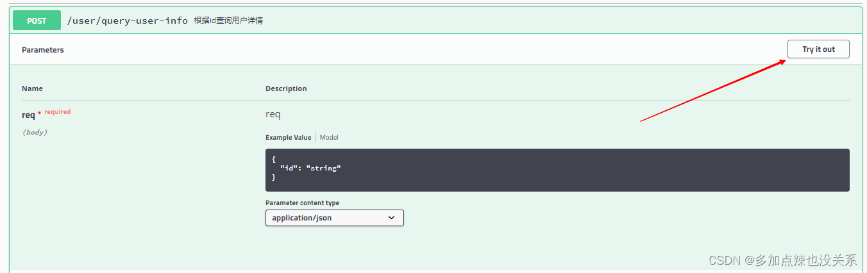Click the (body) parameter location label
867x273 pixels.
[35, 132]
